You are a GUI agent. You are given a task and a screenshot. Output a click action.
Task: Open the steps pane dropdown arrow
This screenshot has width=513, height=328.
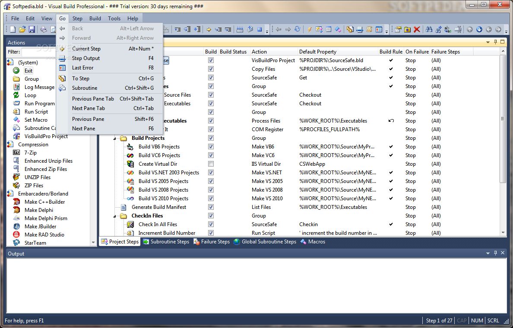click(488, 42)
